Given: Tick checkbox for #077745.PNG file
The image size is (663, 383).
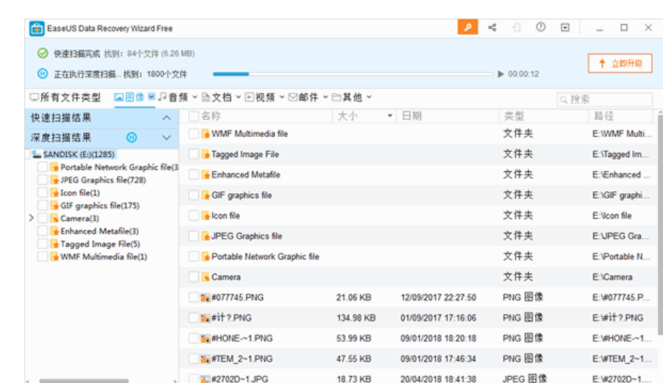Looking at the screenshot, I should [x=194, y=298].
